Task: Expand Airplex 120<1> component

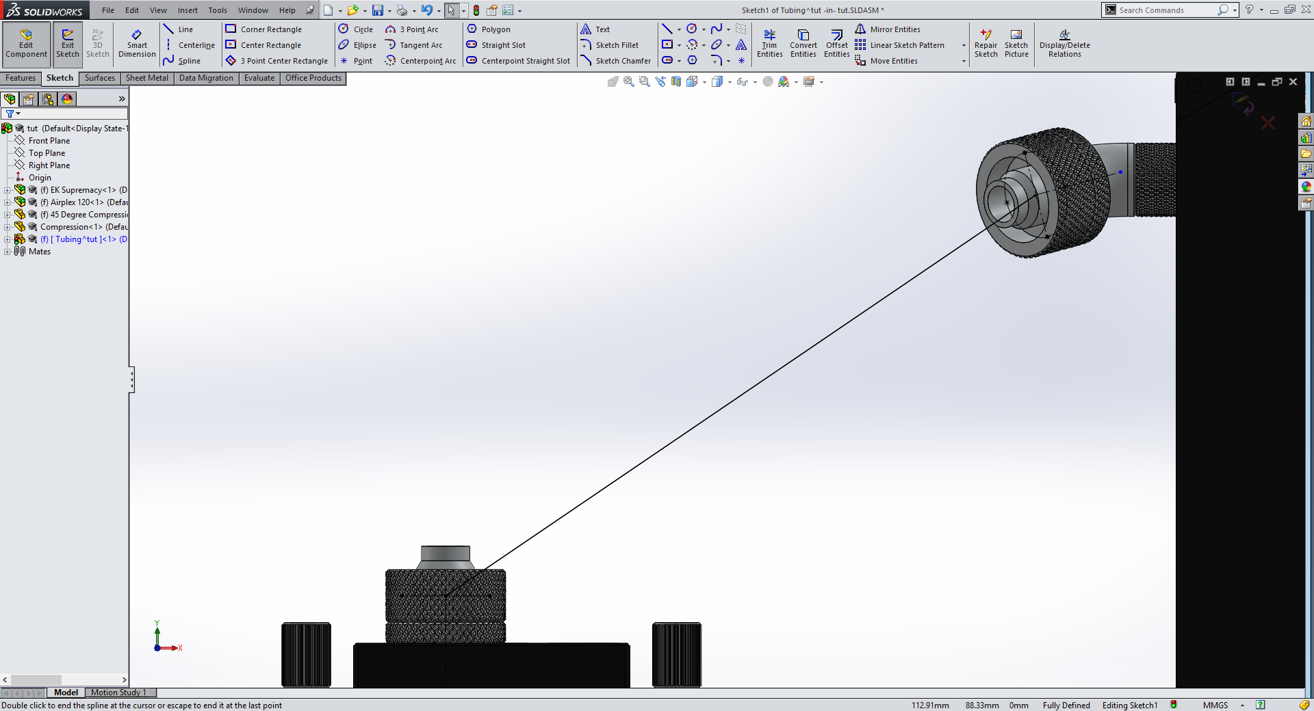Action: click(8, 202)
